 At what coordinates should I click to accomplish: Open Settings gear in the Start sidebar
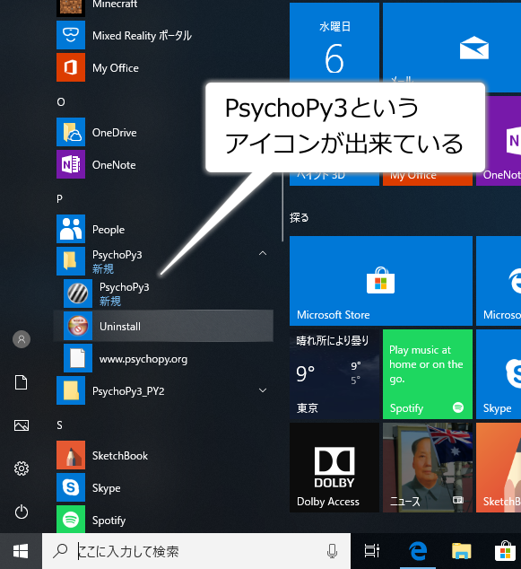click(22, 468)
